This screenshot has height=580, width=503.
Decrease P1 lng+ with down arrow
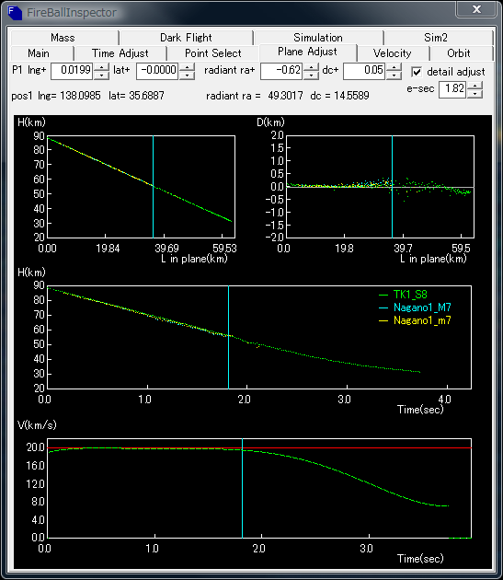102,75
